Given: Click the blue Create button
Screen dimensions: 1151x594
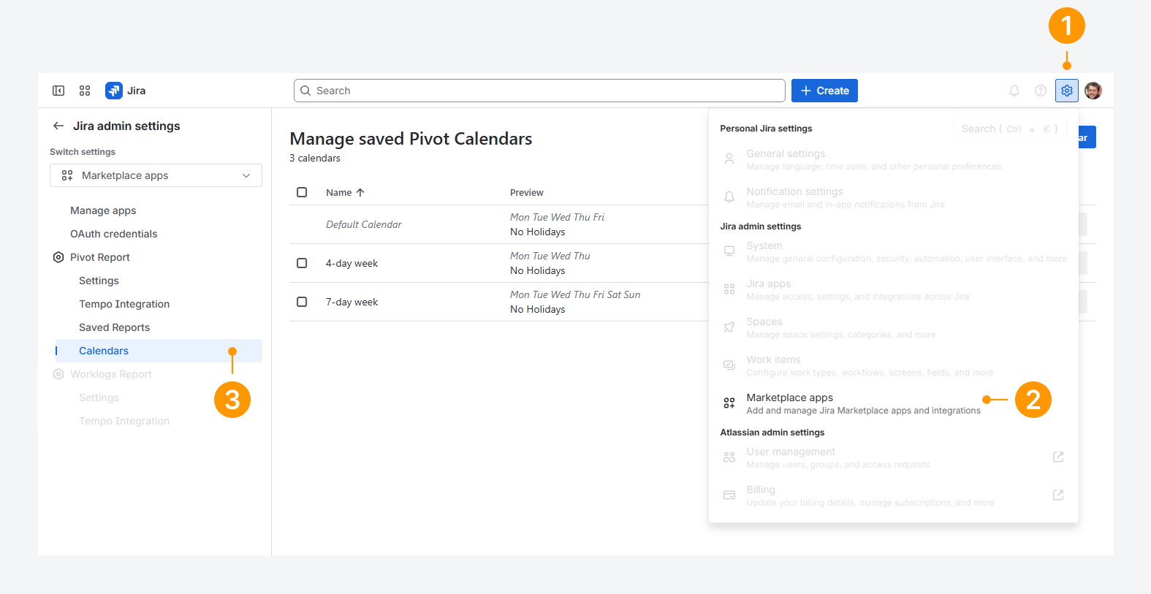Looking at the screenshot, I should [824, 91].
